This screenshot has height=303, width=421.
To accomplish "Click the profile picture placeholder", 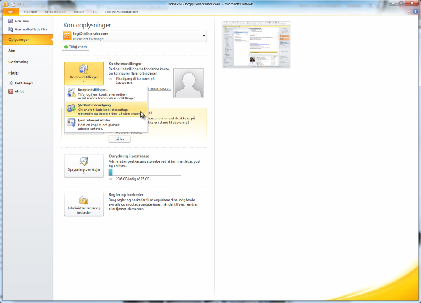I will pos(189,83).
